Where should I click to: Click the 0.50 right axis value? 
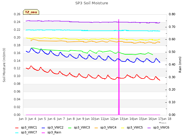point(172,52)
